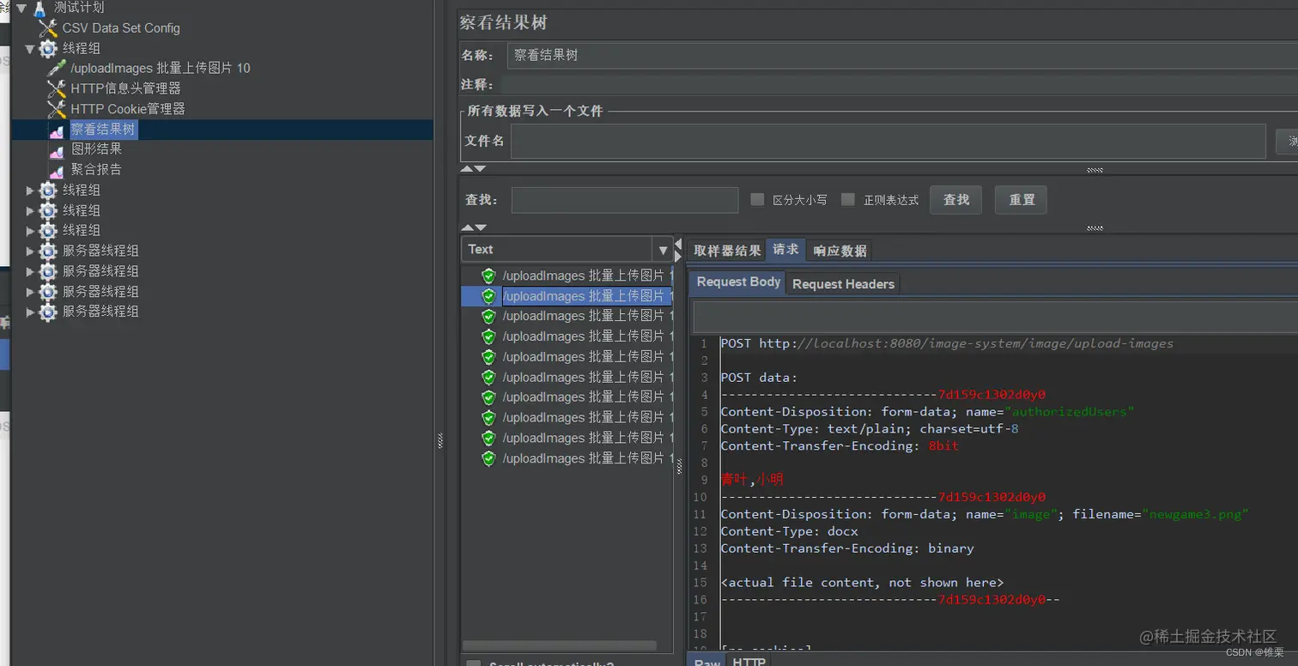Click the gear icon of the expanded 线程组
This screenshot has width=1298, height=666.
(x=48, y=49)
